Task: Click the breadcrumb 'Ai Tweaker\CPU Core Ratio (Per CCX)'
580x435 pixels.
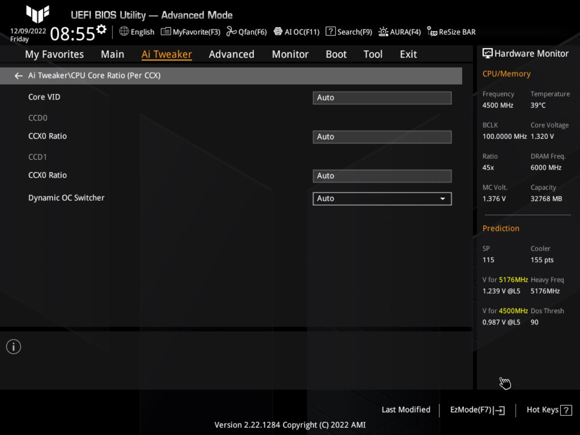Action: coord(94,75)
